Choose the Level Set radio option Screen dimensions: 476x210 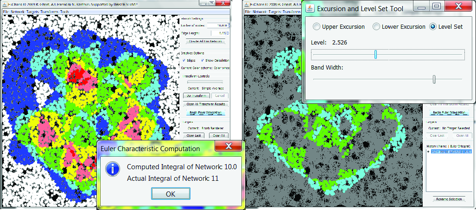tap(433, 27)
